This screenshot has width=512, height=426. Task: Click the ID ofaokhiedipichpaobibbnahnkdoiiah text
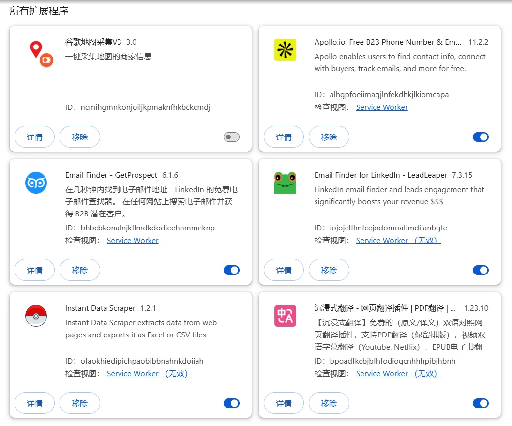pos(134,361)
